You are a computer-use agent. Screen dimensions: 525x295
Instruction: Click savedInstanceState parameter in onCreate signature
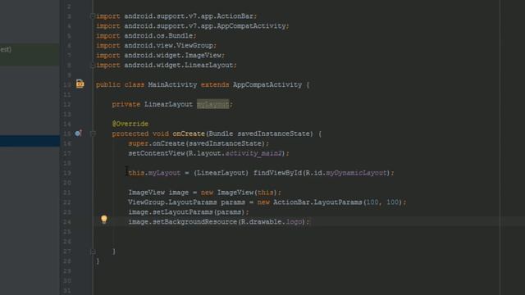[273, 134]
